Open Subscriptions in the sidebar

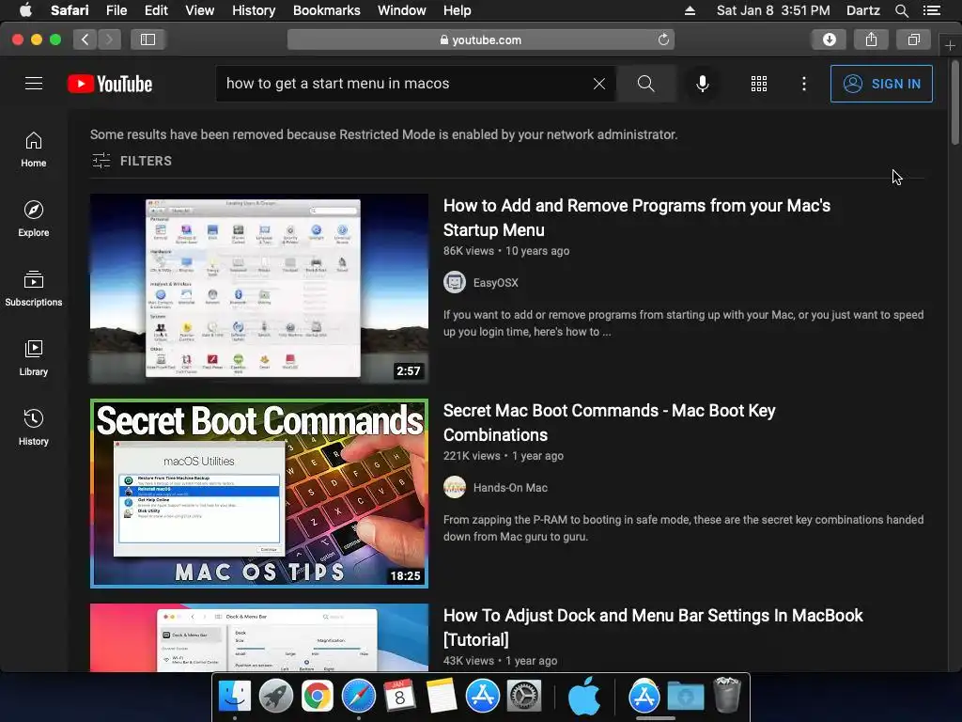(34, 289)
